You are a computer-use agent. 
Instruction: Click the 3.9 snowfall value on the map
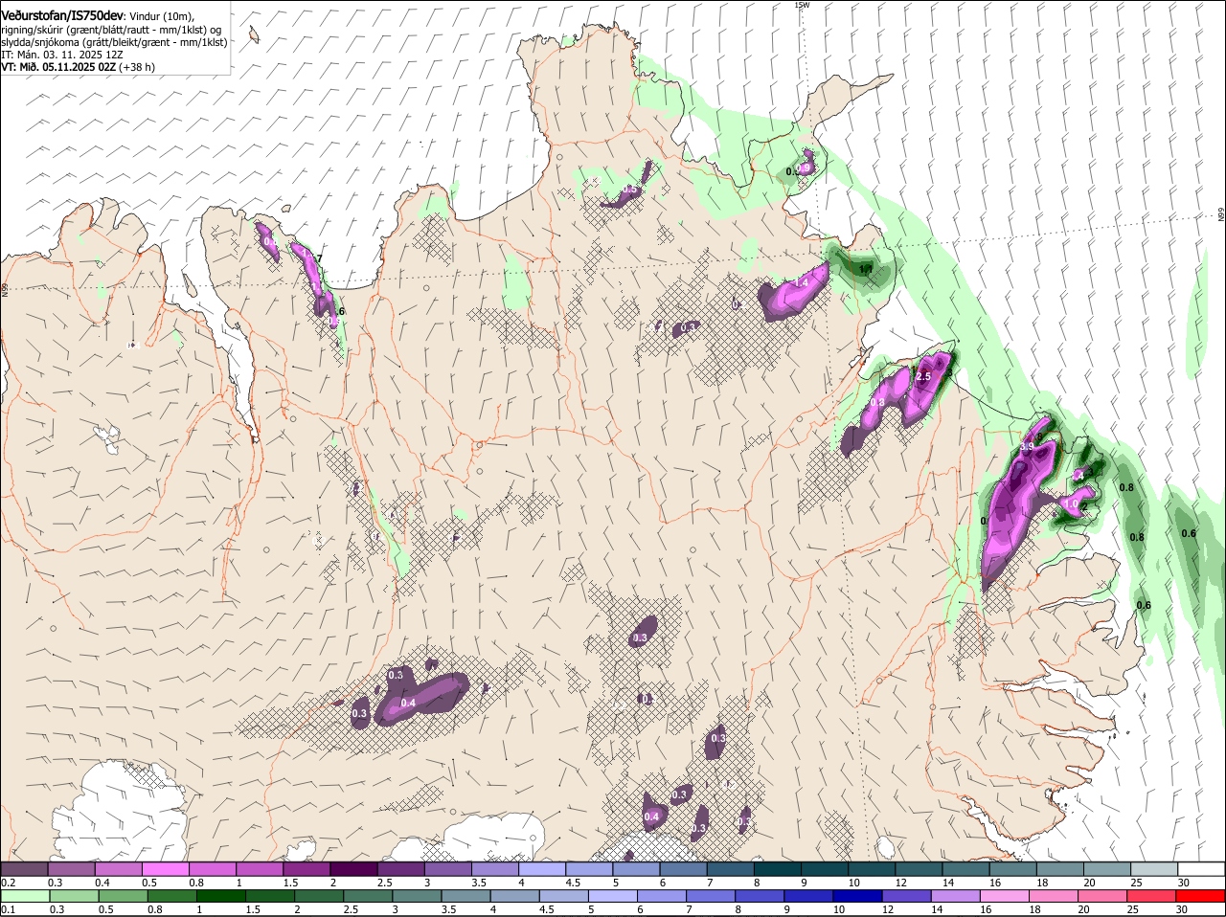pyautogui.click(x=1027, y=447)
